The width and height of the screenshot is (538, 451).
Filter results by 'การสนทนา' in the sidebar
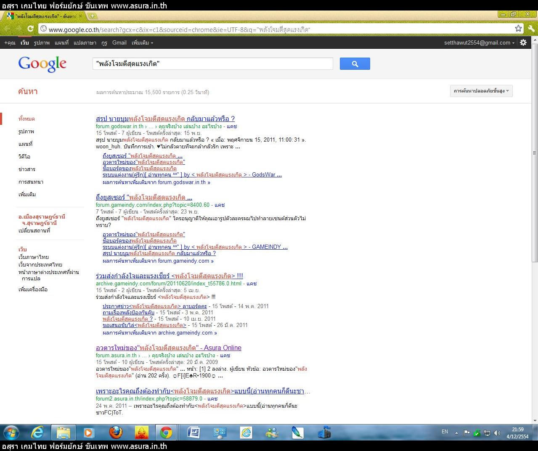(x=31, y=182)
